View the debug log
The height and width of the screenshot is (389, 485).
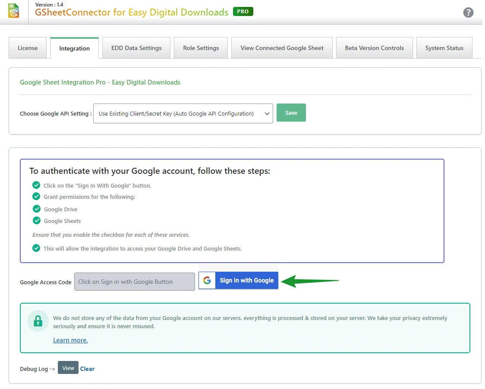tap(68, 368)
